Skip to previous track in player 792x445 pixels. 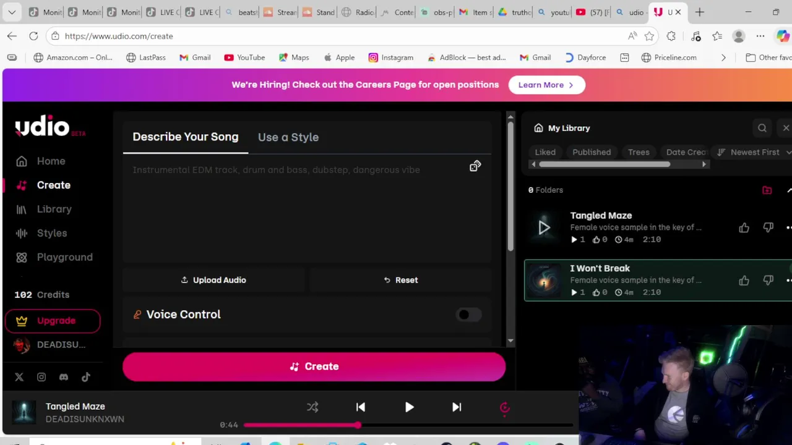point(361,407)
